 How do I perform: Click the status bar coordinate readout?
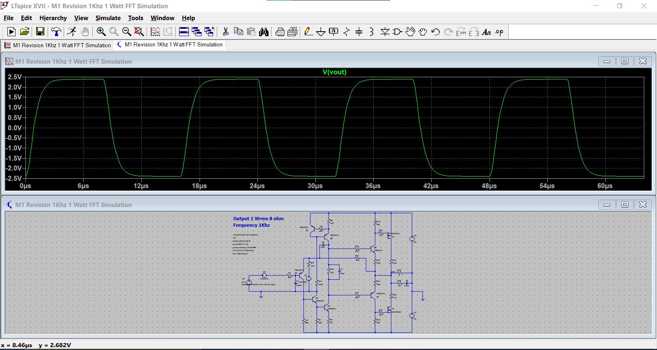[36, 345]
